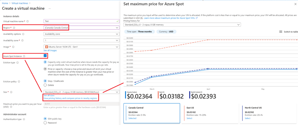Uncheck the Azure Spot instance checkbox
The height and width of the screenshot is (125, 298).
[x=45, y=56]
